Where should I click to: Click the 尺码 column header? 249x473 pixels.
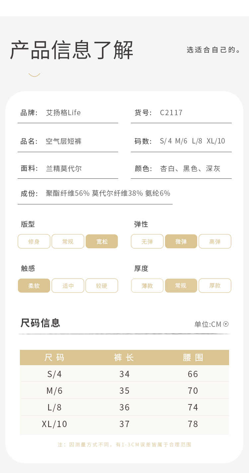coord(54,357)
